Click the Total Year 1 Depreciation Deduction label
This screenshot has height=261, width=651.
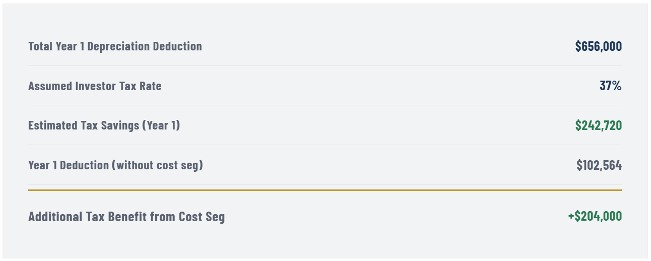tap(115, 46)
